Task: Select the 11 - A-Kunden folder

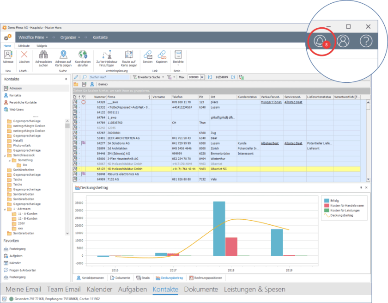Action: pyautogui.click(x=27, y=214)
